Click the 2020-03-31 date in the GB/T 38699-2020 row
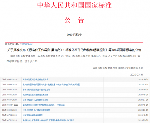The image size is (150, 123). pos(143,110)
